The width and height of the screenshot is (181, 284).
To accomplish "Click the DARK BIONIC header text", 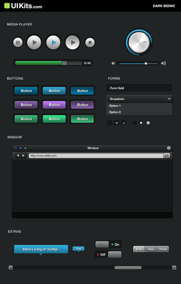I will 164,6.
